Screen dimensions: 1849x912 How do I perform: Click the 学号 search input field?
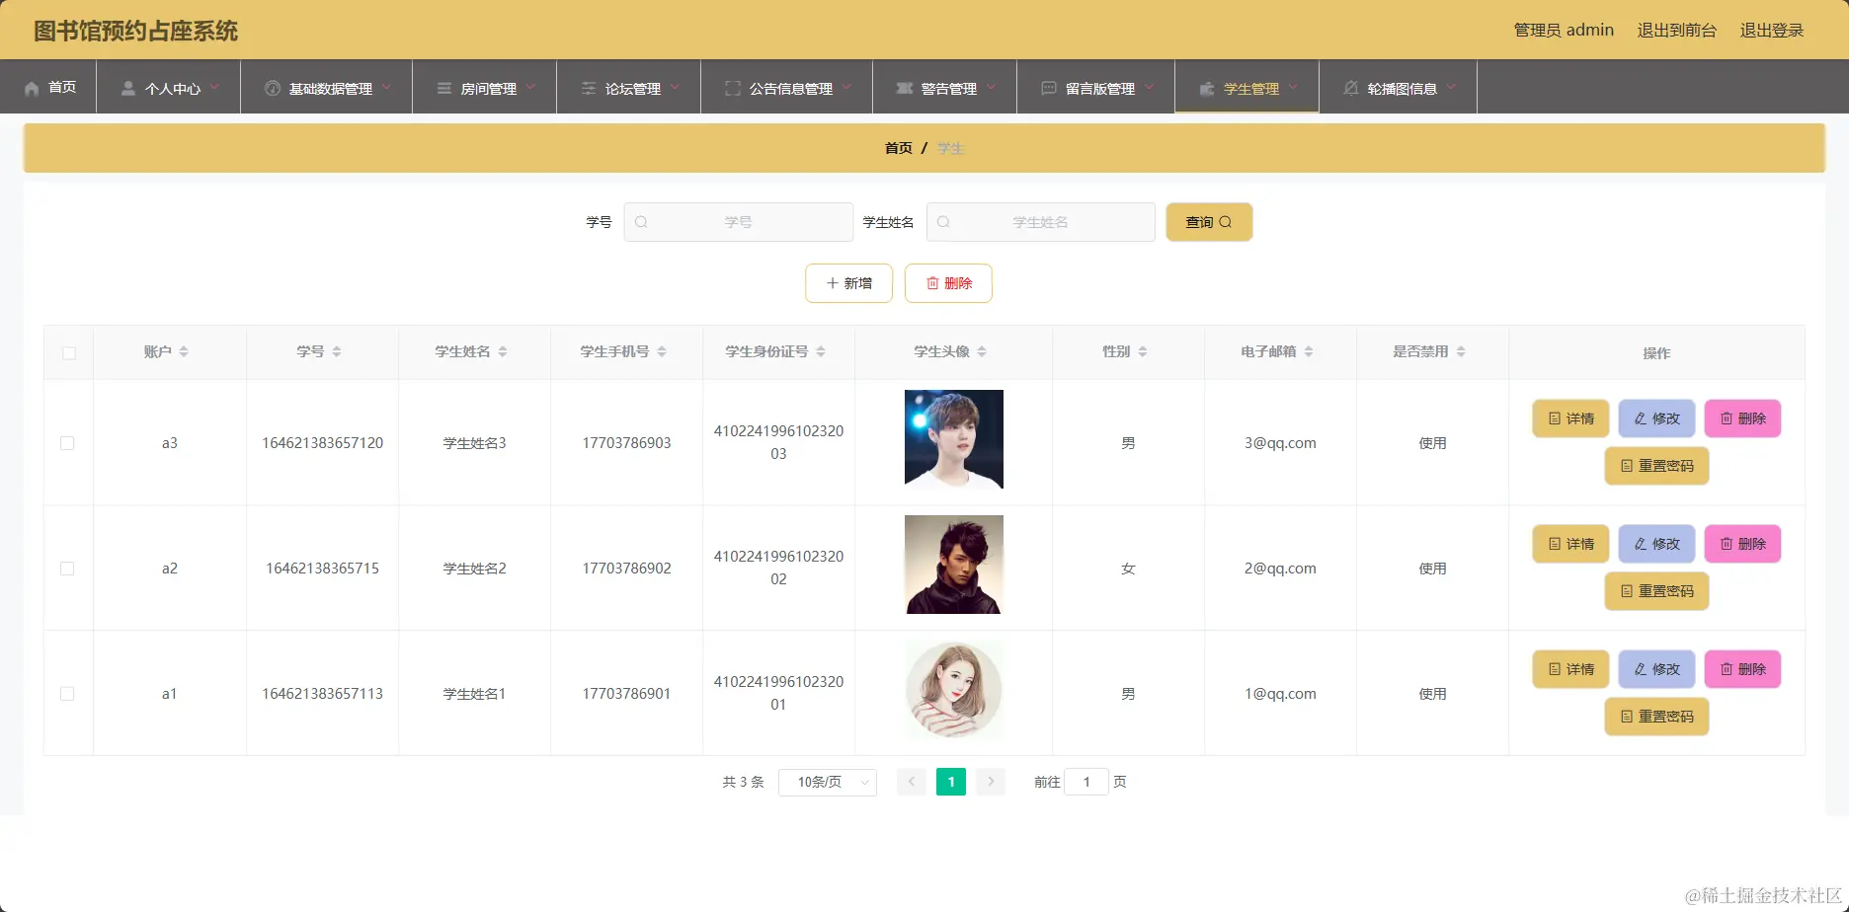tap(739, 222)
